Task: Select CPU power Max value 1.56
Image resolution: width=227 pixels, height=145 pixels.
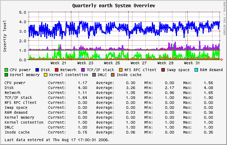Action: [208, 83]
